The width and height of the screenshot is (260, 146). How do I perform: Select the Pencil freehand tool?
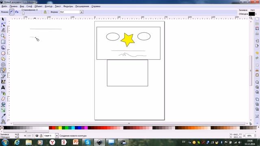[x=3, y=70]
